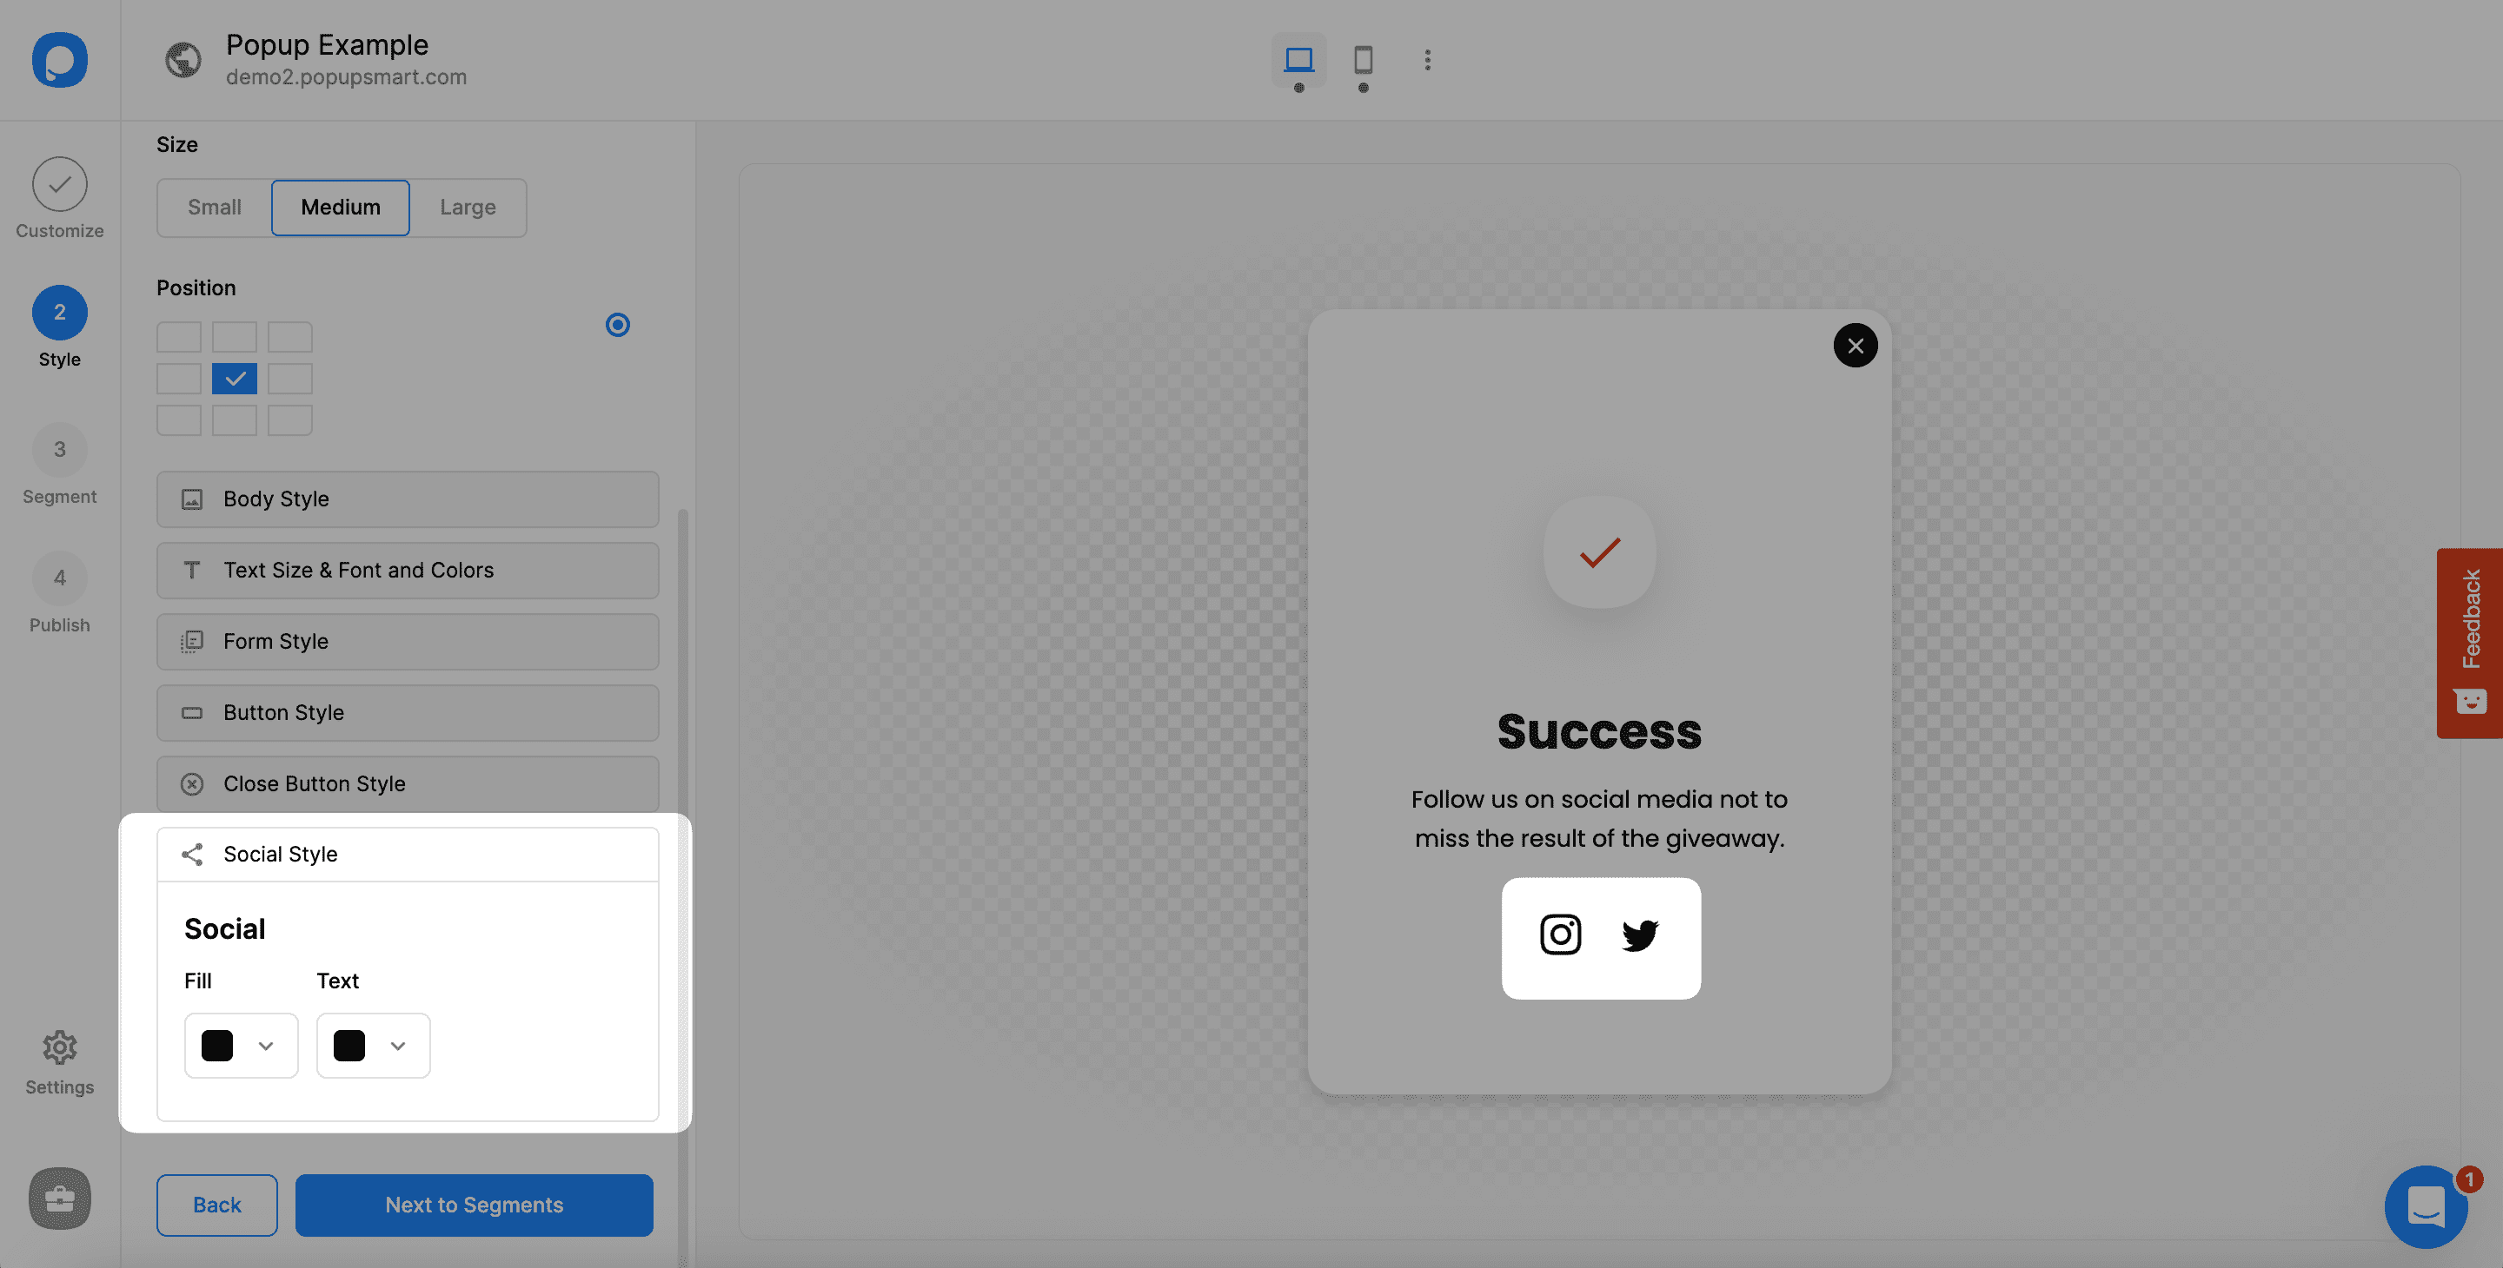Click the Social Fill color swatch

(216, 1045)
